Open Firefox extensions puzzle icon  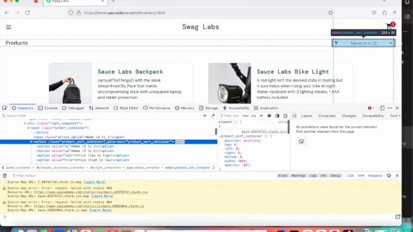pos(385,13)
